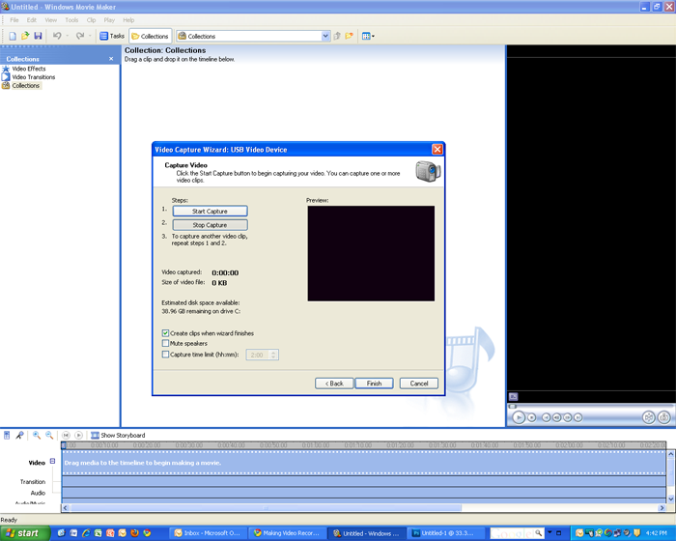
Task: Open the Edit menu
Action: (x=32, y=20)
